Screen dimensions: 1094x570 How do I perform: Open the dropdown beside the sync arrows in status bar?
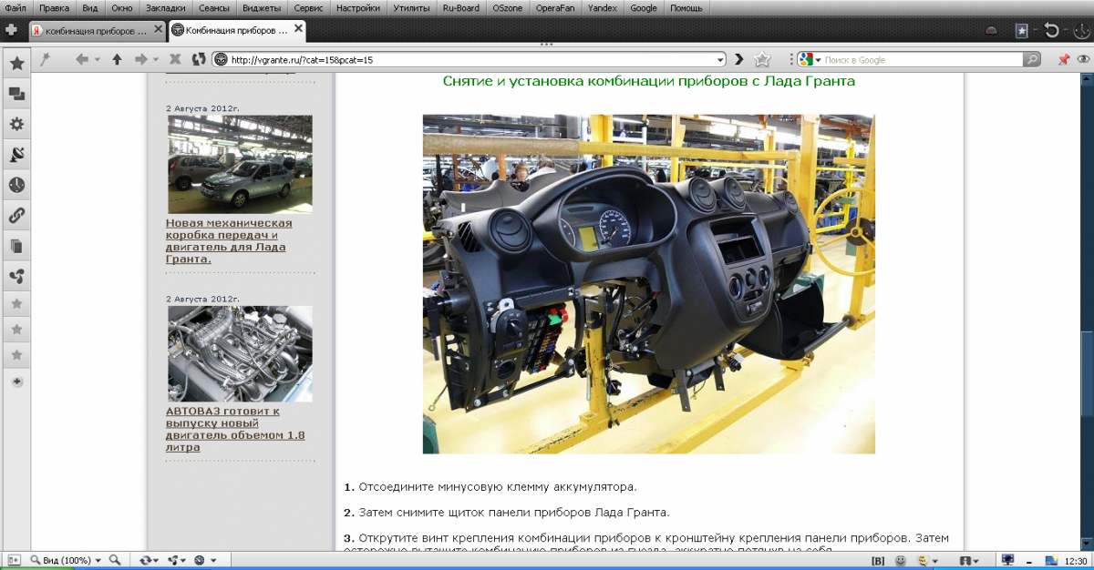click(x=157, y=560)
